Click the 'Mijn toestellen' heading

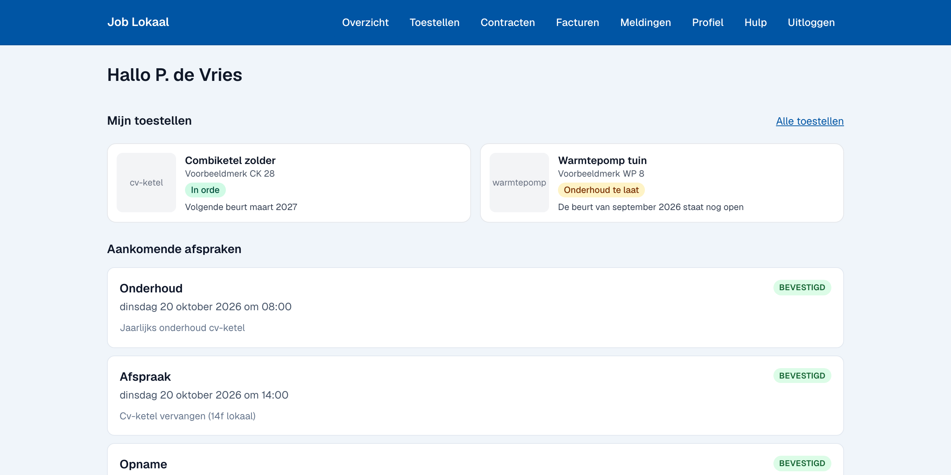pyautogui.click(x=149, y=121)
